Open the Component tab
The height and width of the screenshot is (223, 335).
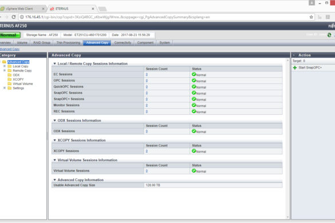coord(145,43)
